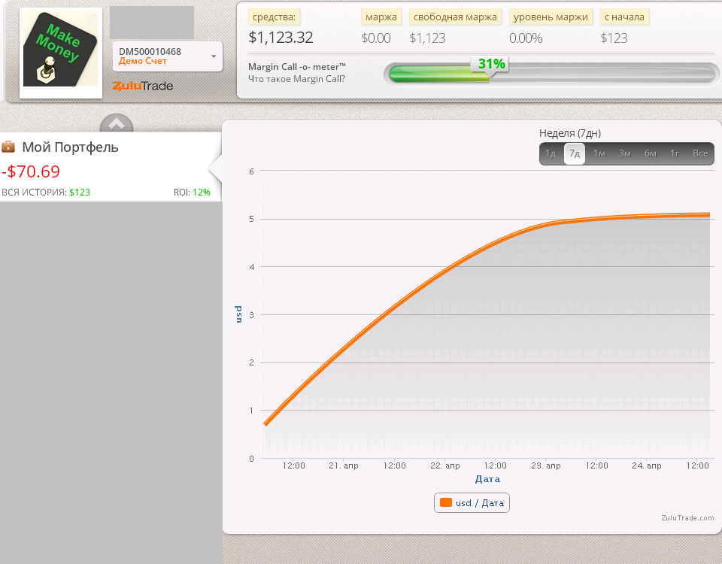Click the 21. апр axis date label
722x564 pixels.
344,465
